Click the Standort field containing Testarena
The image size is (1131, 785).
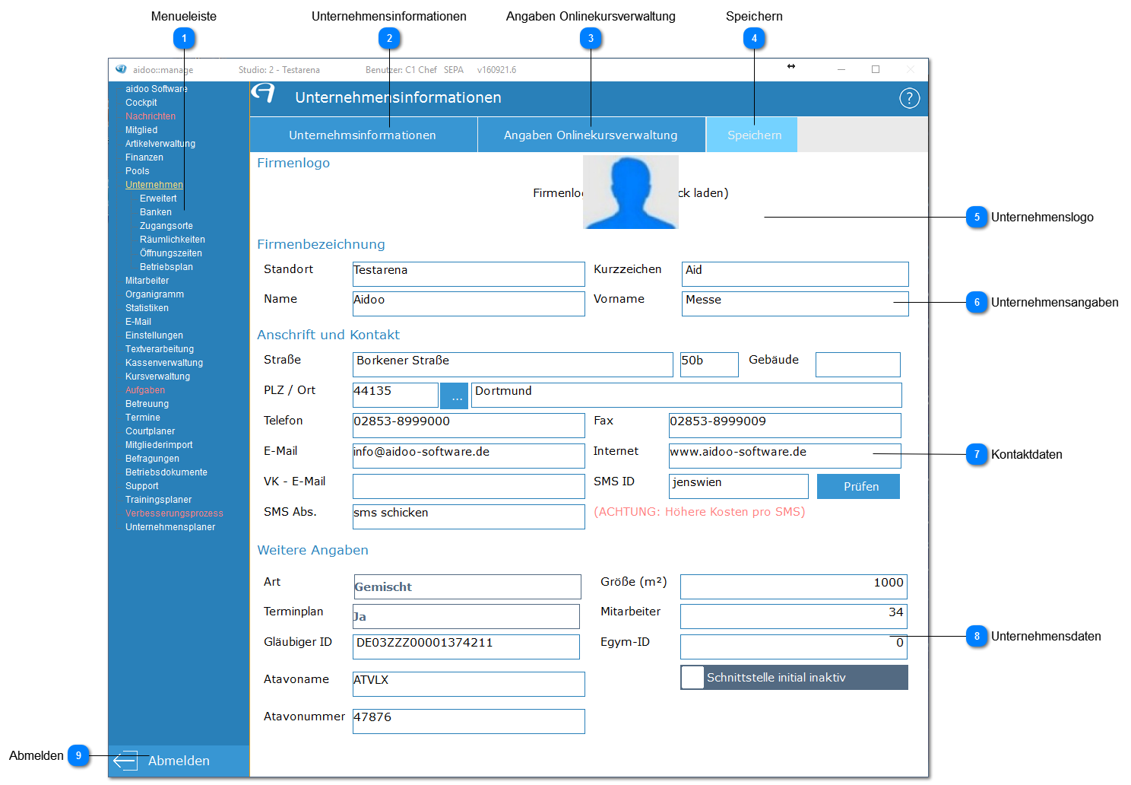tap(469, 274)
